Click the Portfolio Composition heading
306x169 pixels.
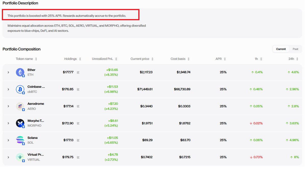(x=21, y=49)
